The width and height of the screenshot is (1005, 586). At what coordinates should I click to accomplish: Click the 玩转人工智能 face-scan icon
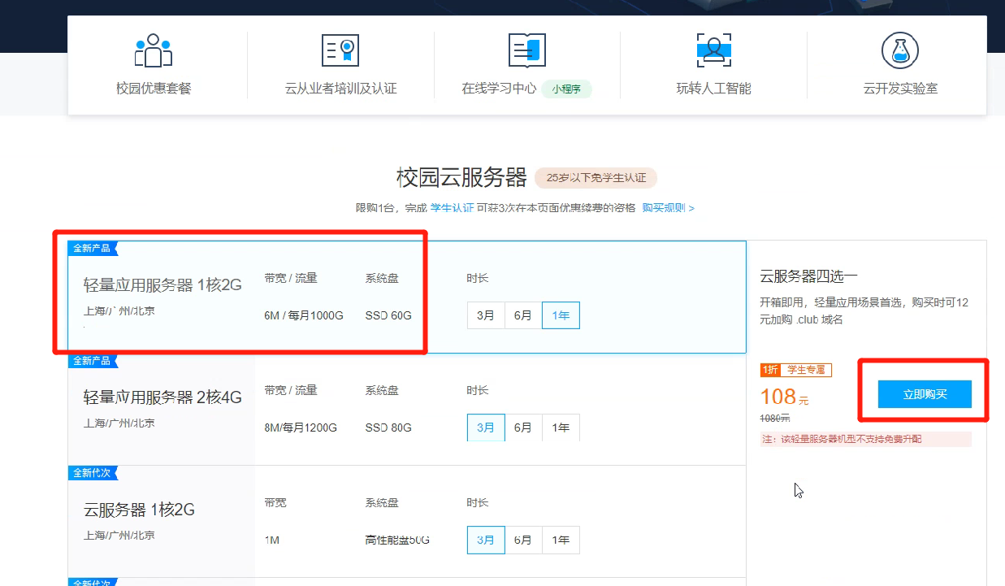(x=714, y=50)
